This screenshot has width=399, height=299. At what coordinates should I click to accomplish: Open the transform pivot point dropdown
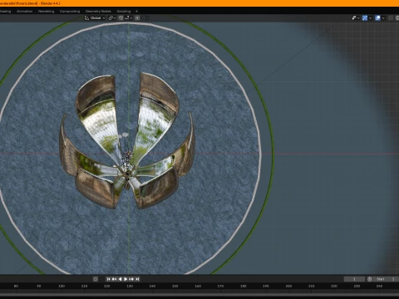[112, 18]
